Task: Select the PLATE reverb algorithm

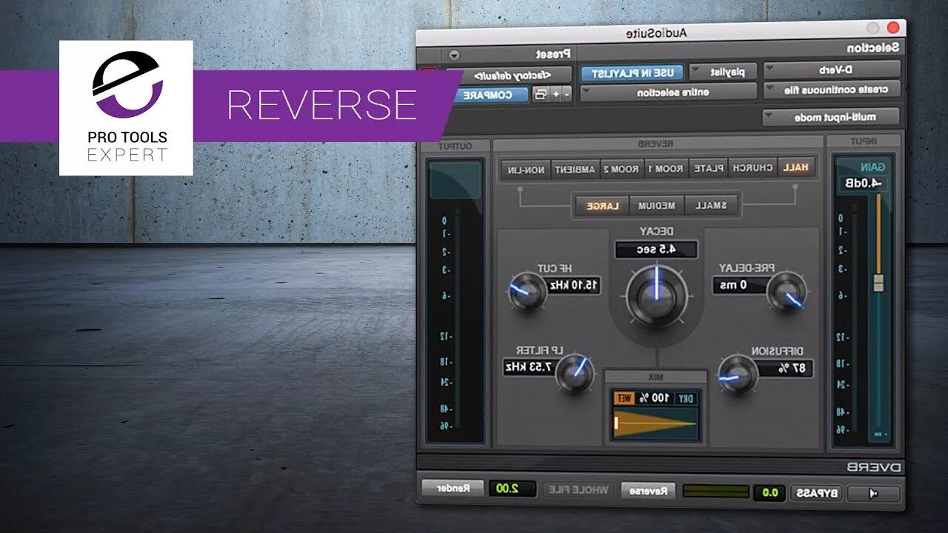Action: pyautogui.click(x=710, y=169)
